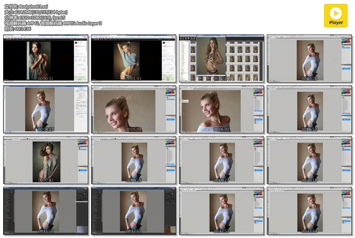Screen dimensions: 355x238
Task: Click the 1920×1080 resolution info line
Action: pyautogui.click(x=35, y=18)
